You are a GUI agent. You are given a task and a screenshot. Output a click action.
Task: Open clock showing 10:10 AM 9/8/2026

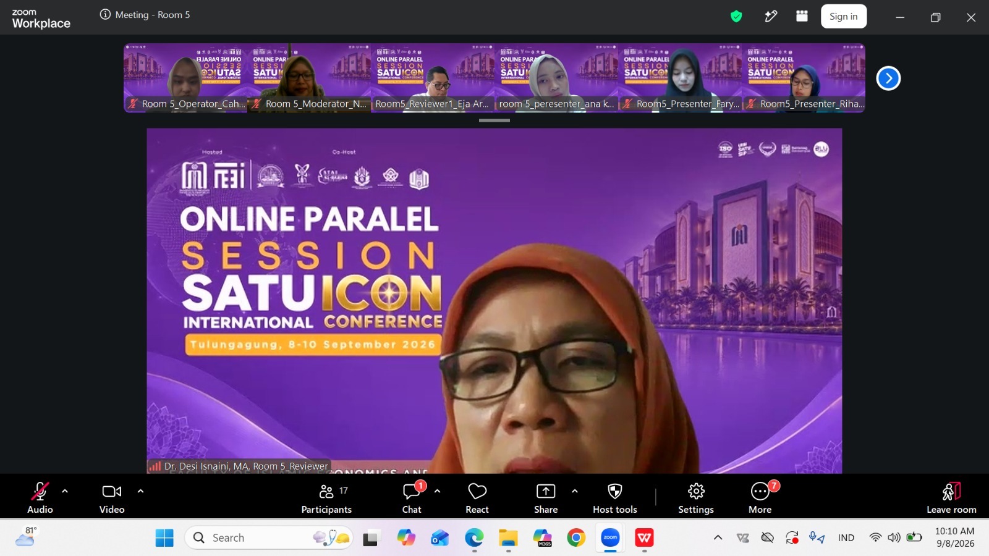tap(955, 537)
